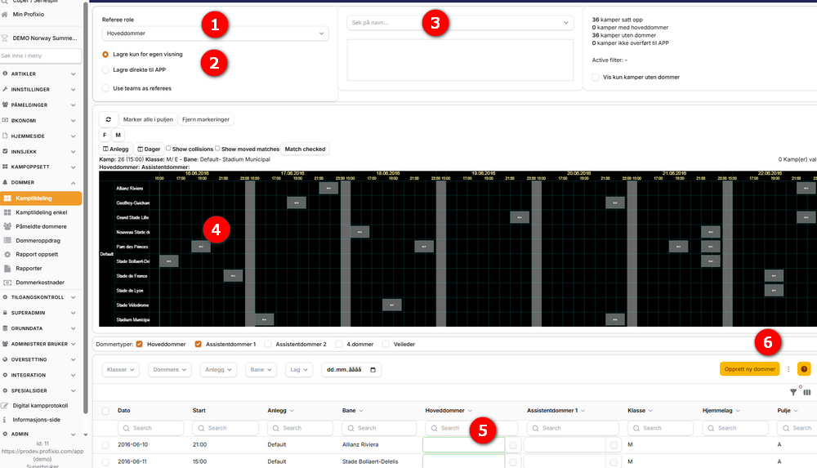Image resolution: width=817 pixels, height=468 pixels.
Task: Expand the ARTIKLER sidebar section
Action: click(40, 74)
